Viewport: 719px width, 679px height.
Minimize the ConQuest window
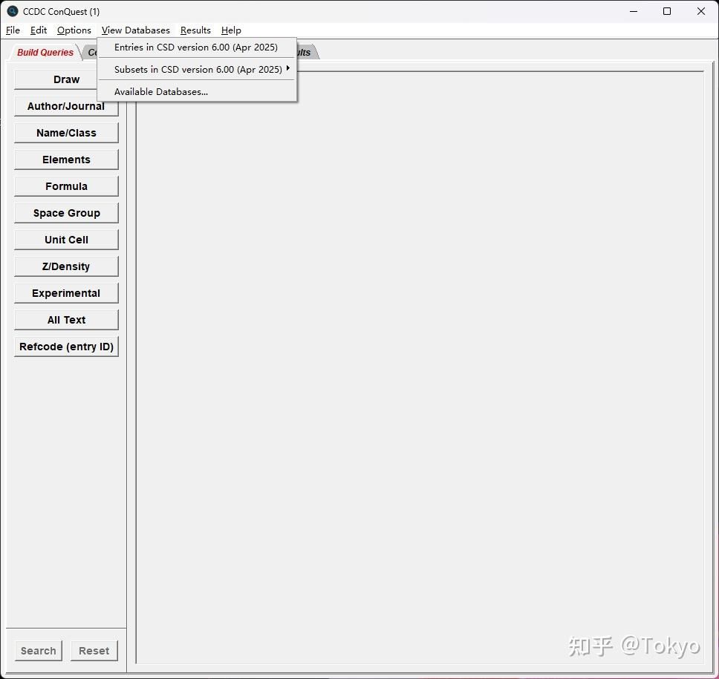pos(634,11)
